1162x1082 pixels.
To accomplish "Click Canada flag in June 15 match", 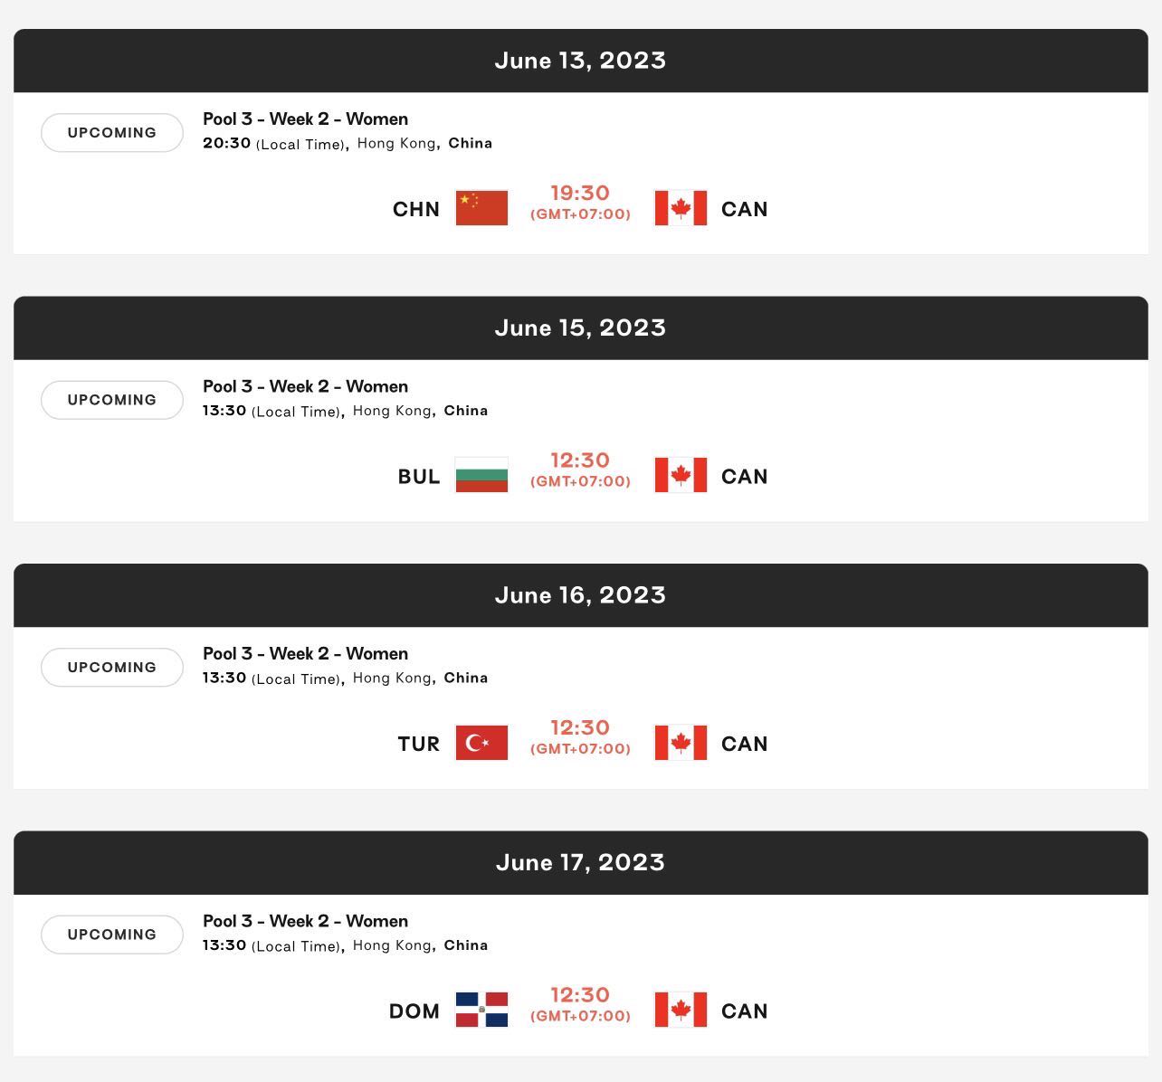I will [x=681, y=475].
